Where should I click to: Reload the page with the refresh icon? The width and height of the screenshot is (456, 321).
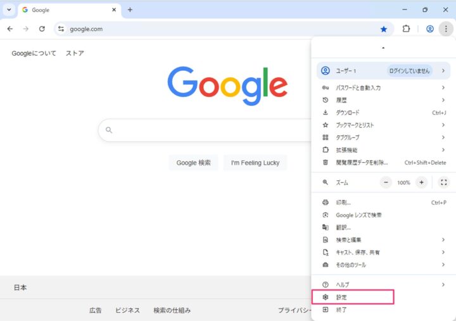(42, 28)
